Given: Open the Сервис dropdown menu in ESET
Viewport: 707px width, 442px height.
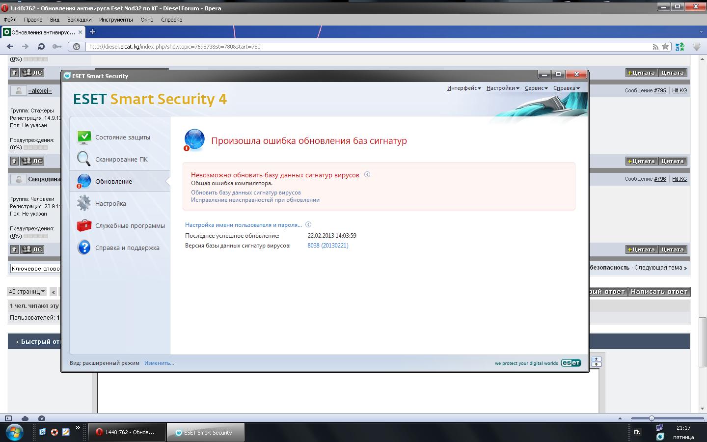Looking at the screenshot, I should tap(536, 88).
